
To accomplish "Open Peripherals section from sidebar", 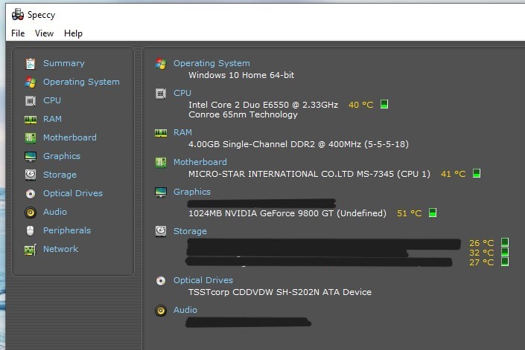I will click(67, 230).
